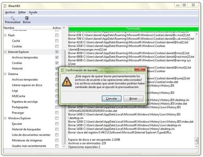Enable the Portapapeles checkbox

pos(57,107)
